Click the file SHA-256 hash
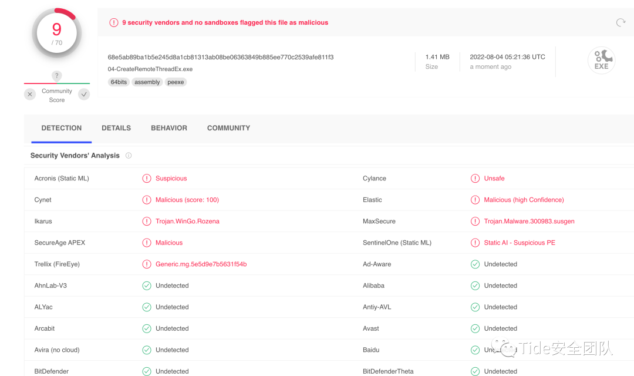This screenshot has width=634, height=376. [221, 57]
